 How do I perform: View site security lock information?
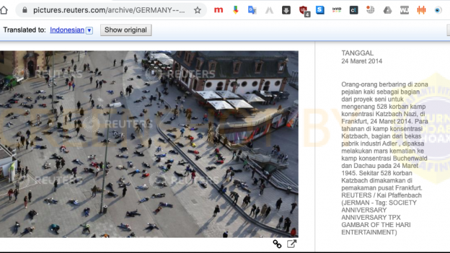click(25, 11)
